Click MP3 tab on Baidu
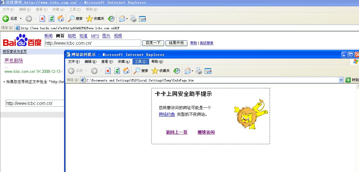 click(95, 36)
